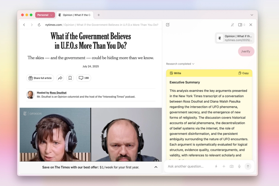Open the sidebar layout stepper arrows

tap(244, 25)
